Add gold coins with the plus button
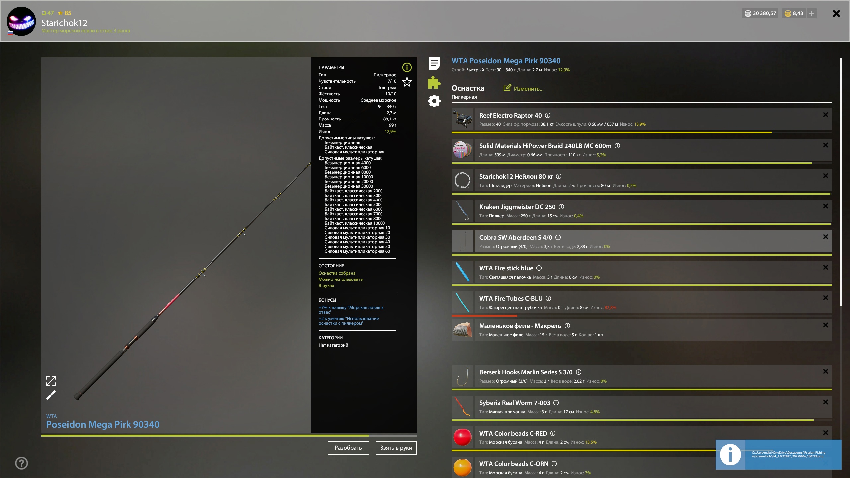850x478 pixels. tap(812, 13)
